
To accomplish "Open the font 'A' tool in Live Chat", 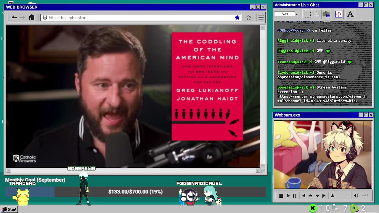I will [350, 14].
